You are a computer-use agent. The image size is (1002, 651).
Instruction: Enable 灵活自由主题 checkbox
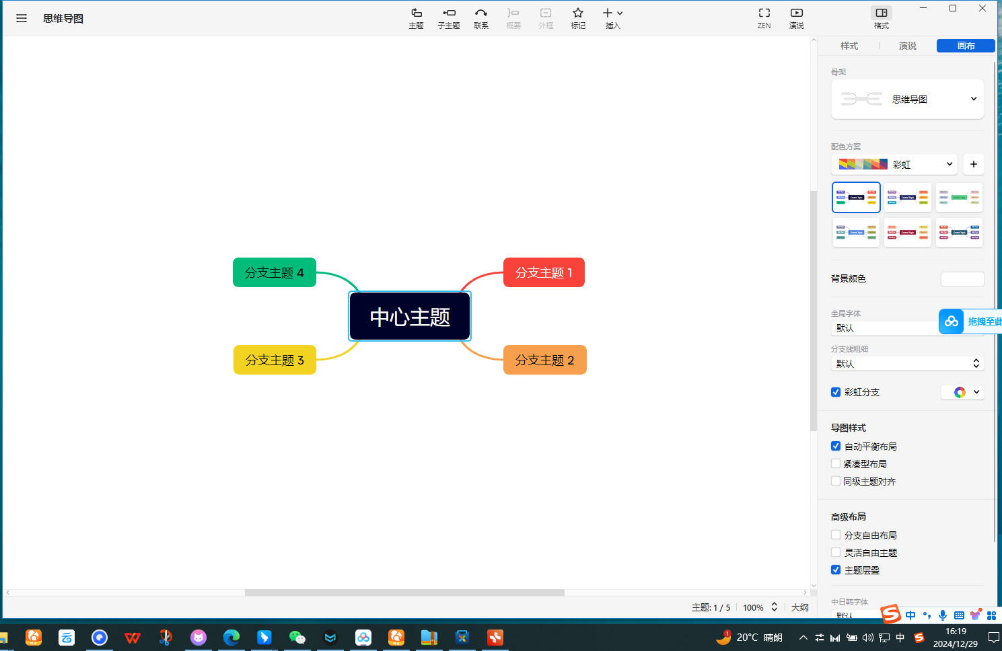point(836,552)
